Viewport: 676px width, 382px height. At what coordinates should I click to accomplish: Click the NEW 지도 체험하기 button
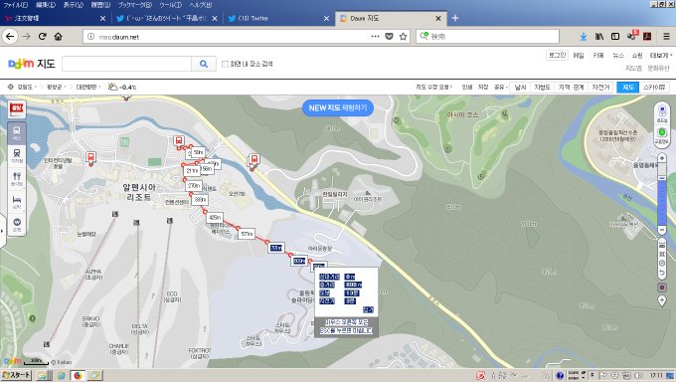[338, 107]
